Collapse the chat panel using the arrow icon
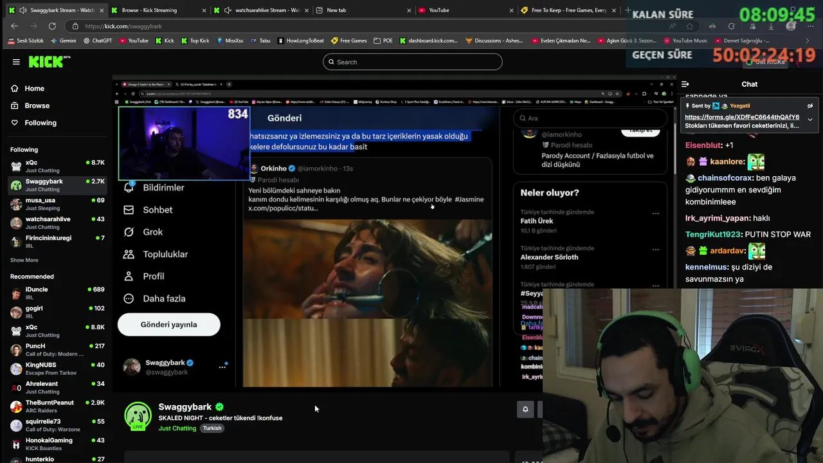This screenshot has width=823, height=463. (685, 84)
